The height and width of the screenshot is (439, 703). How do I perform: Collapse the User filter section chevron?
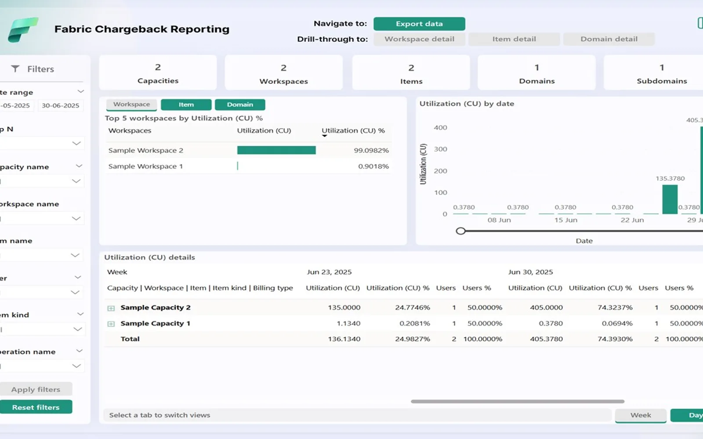[78, 277]
